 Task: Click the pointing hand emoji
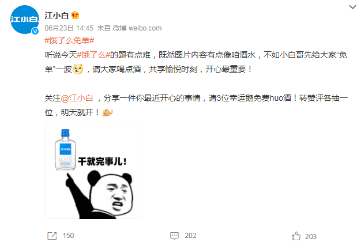point(107,112)
